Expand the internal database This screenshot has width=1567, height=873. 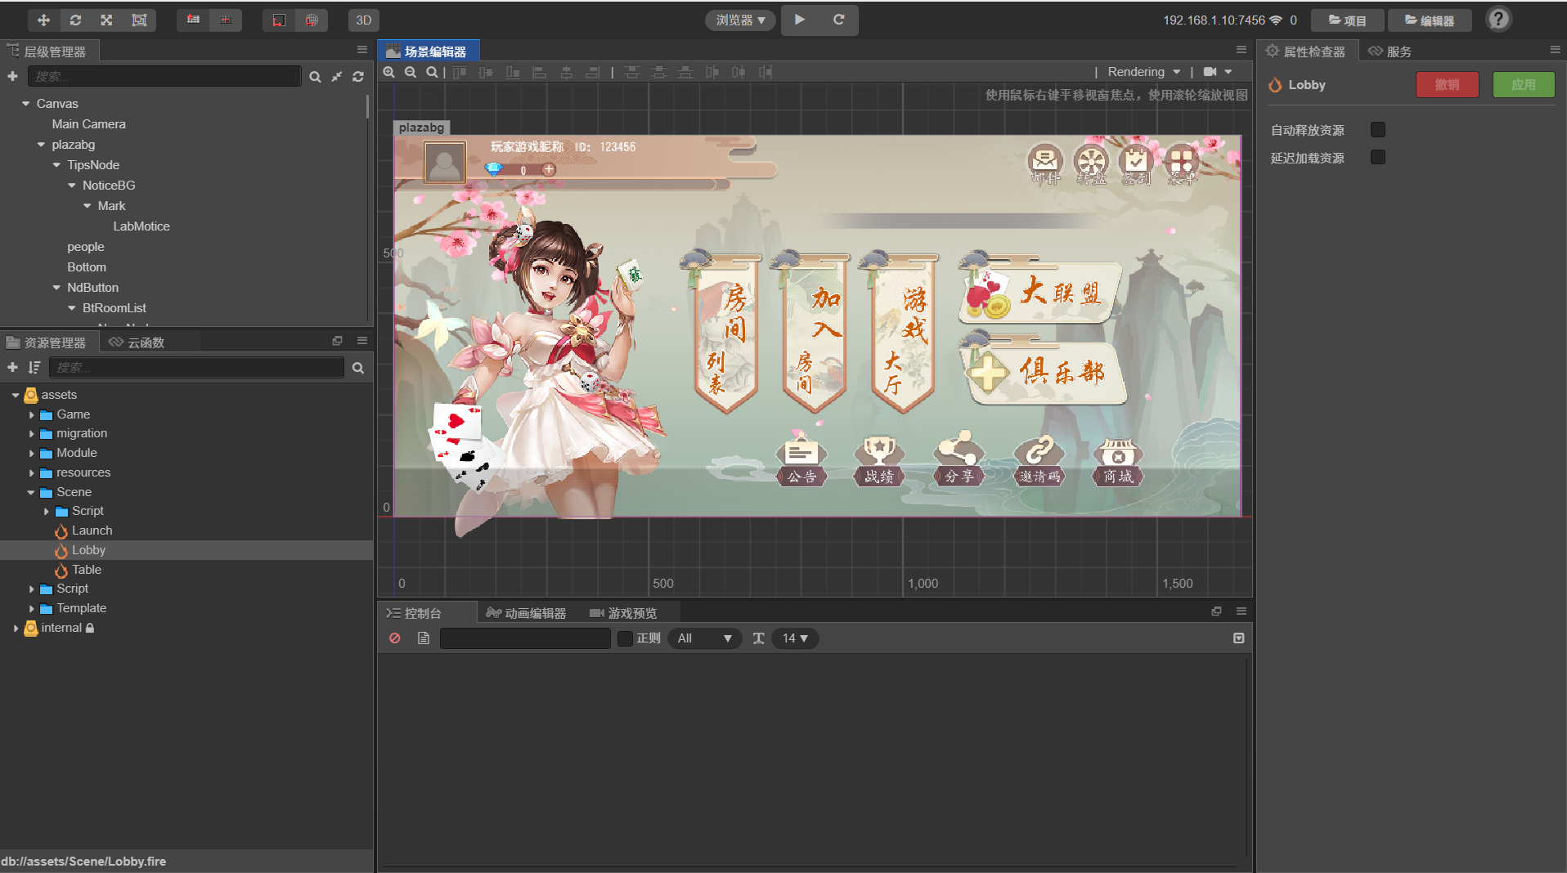(x=16, y=628)
